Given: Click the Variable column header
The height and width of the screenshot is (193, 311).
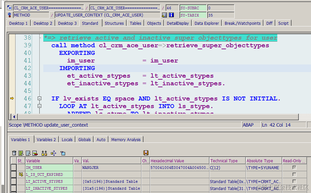Looking at the screenshot, I should (x=49, y=161).
